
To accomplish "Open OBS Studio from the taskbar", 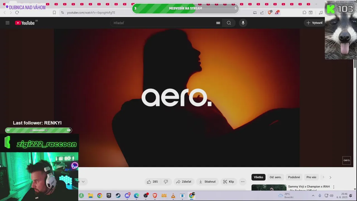I will 146,196.
